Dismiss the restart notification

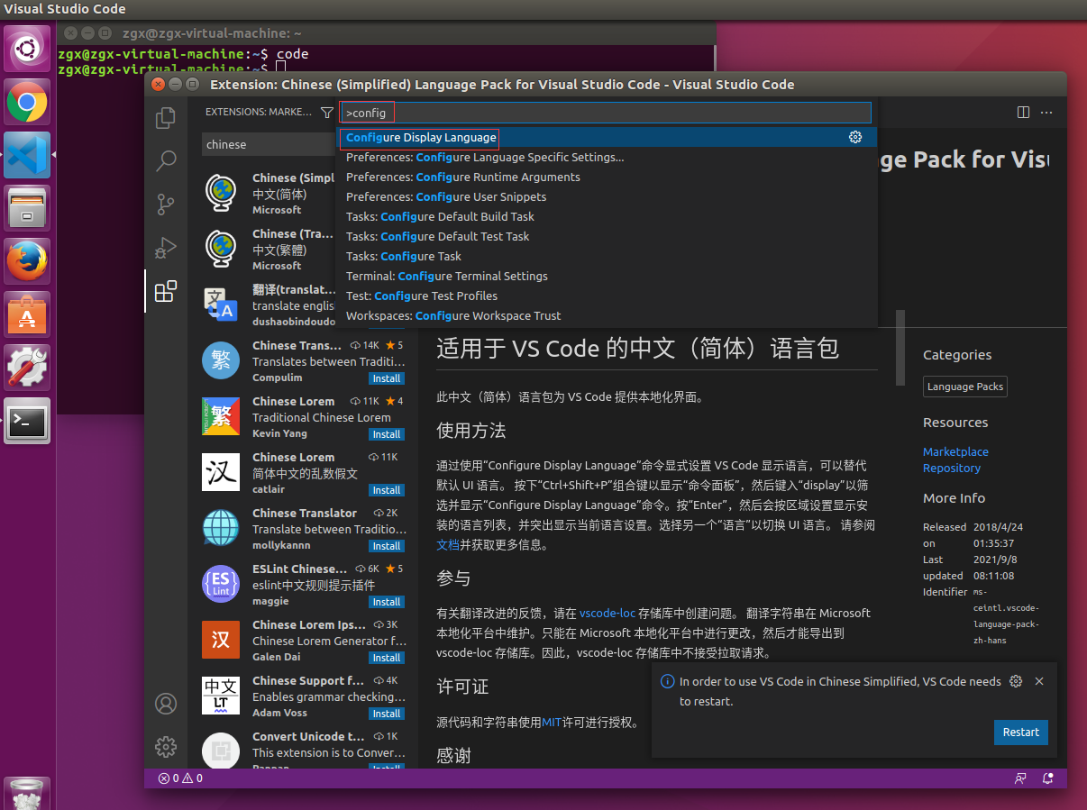[1039, 681]
